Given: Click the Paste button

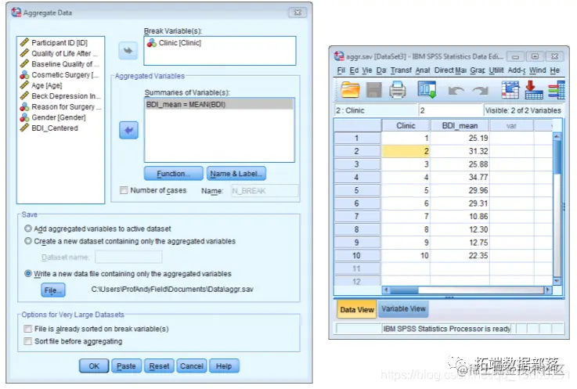Looking at the screenshot, I should click(126, 366).
